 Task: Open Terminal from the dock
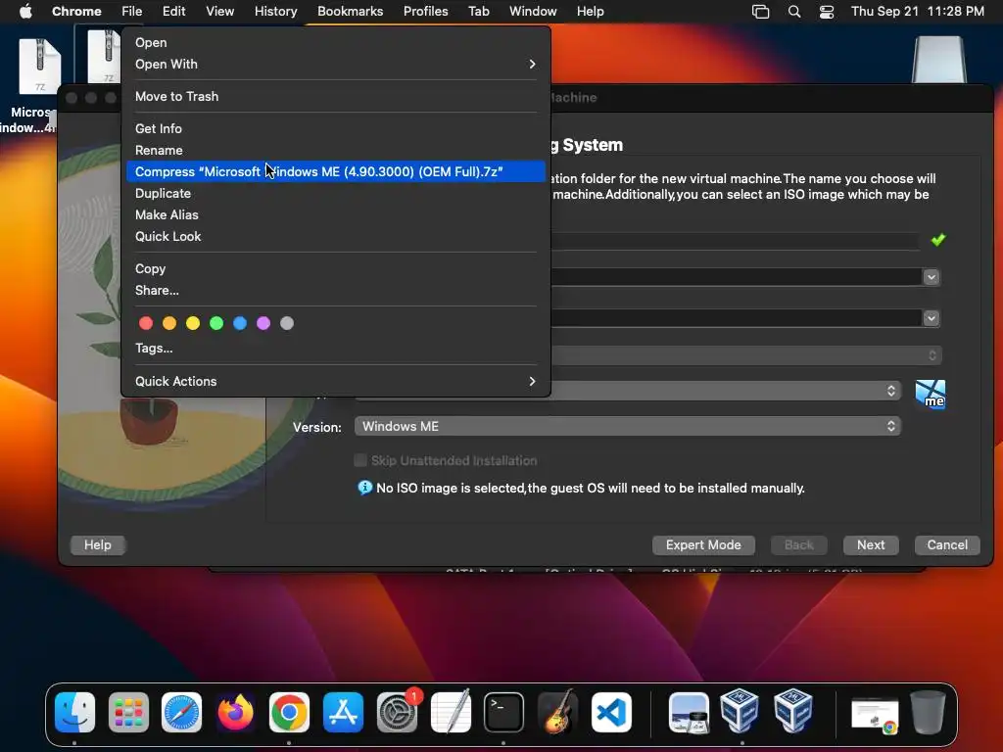(503, 712)
